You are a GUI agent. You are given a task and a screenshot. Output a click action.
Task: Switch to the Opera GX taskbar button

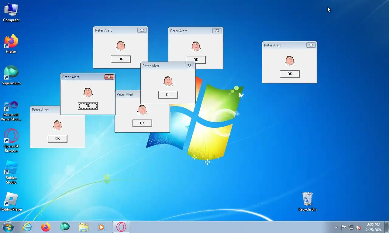[x=121, y=227]
